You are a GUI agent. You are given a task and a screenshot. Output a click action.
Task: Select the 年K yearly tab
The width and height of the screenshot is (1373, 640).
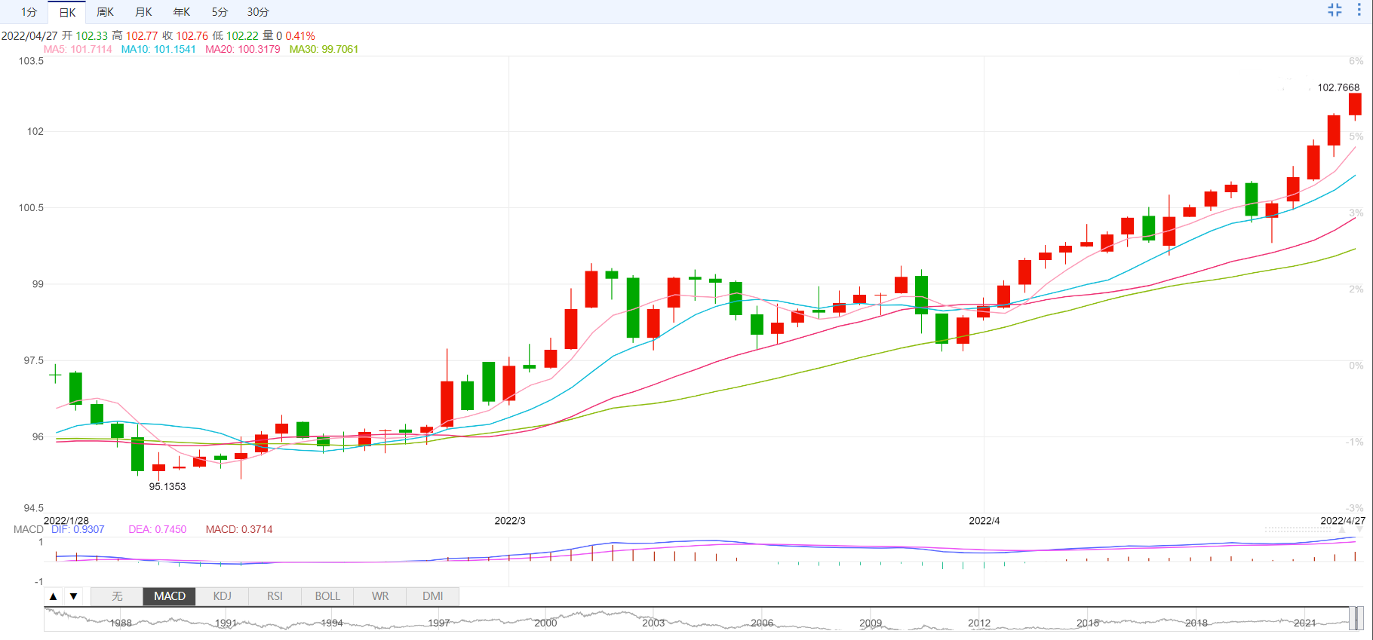click(181, 12)
